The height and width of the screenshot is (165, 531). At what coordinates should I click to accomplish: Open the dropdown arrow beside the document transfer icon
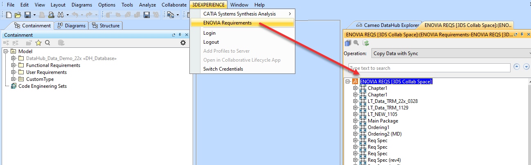[x=178, y=15]
